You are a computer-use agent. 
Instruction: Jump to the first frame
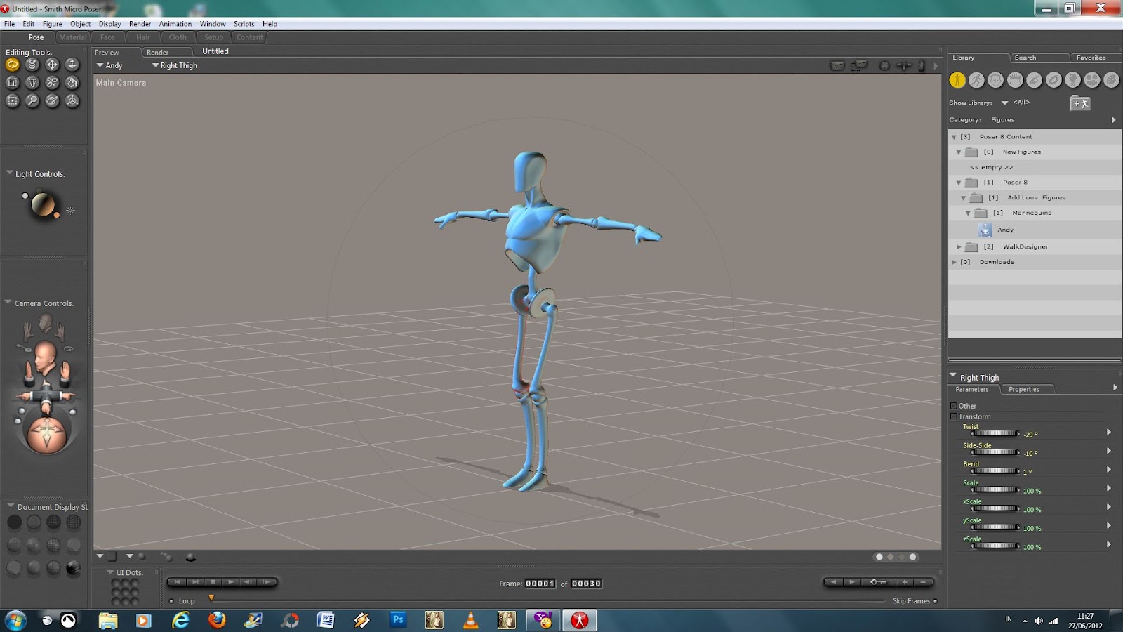177,581
